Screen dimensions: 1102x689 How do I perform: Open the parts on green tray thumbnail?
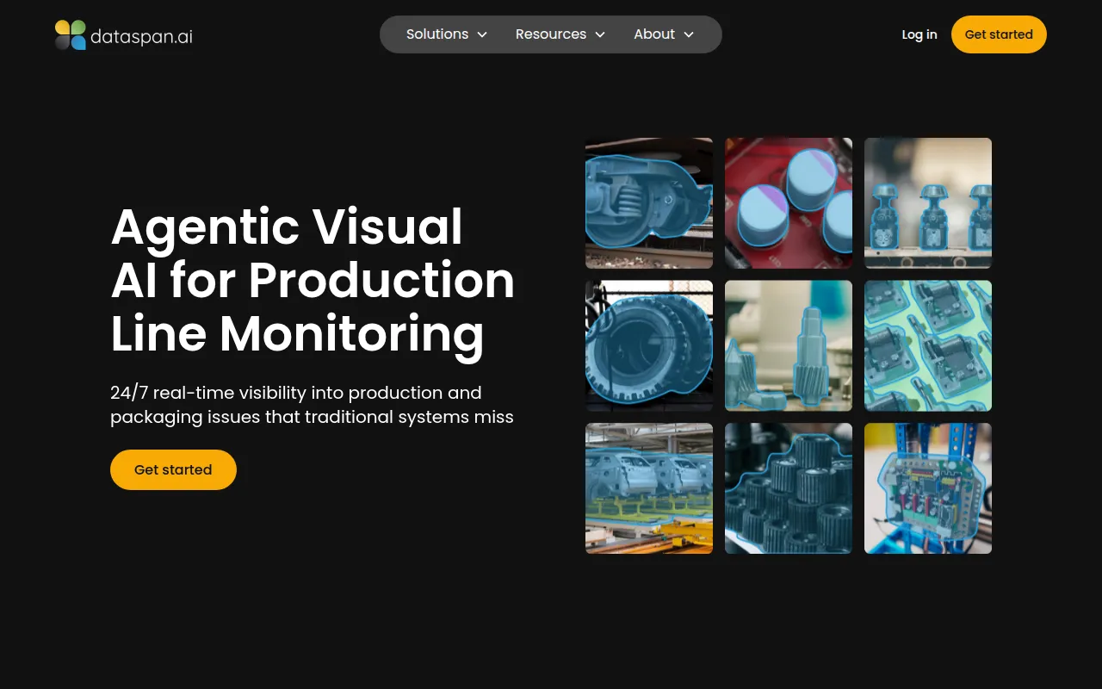tap(928, 345)
